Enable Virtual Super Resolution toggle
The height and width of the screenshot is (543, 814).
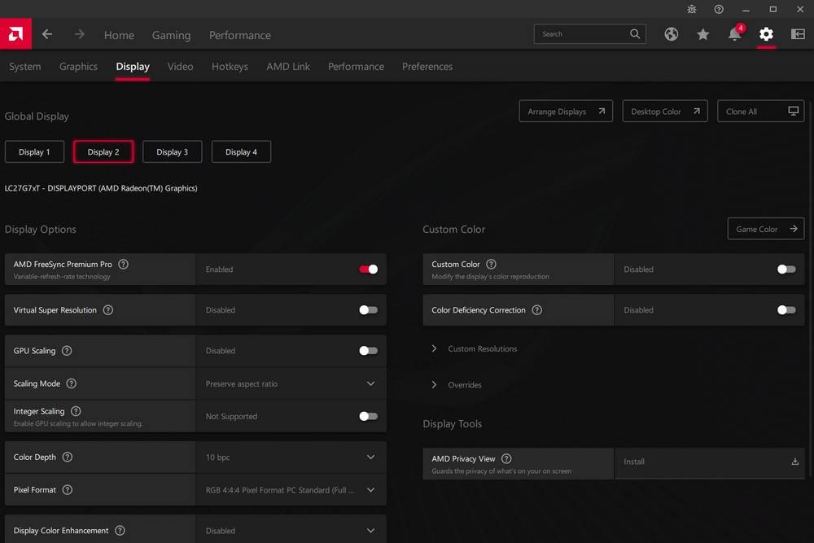coord(369,310)
